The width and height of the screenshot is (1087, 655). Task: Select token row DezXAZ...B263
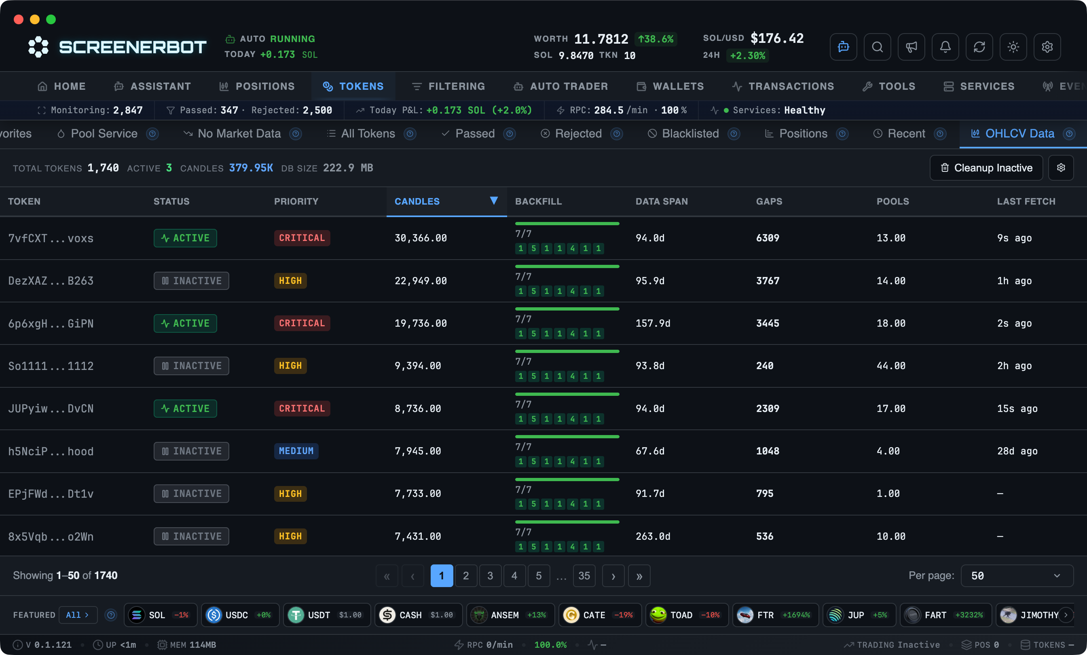click(543, 281)
